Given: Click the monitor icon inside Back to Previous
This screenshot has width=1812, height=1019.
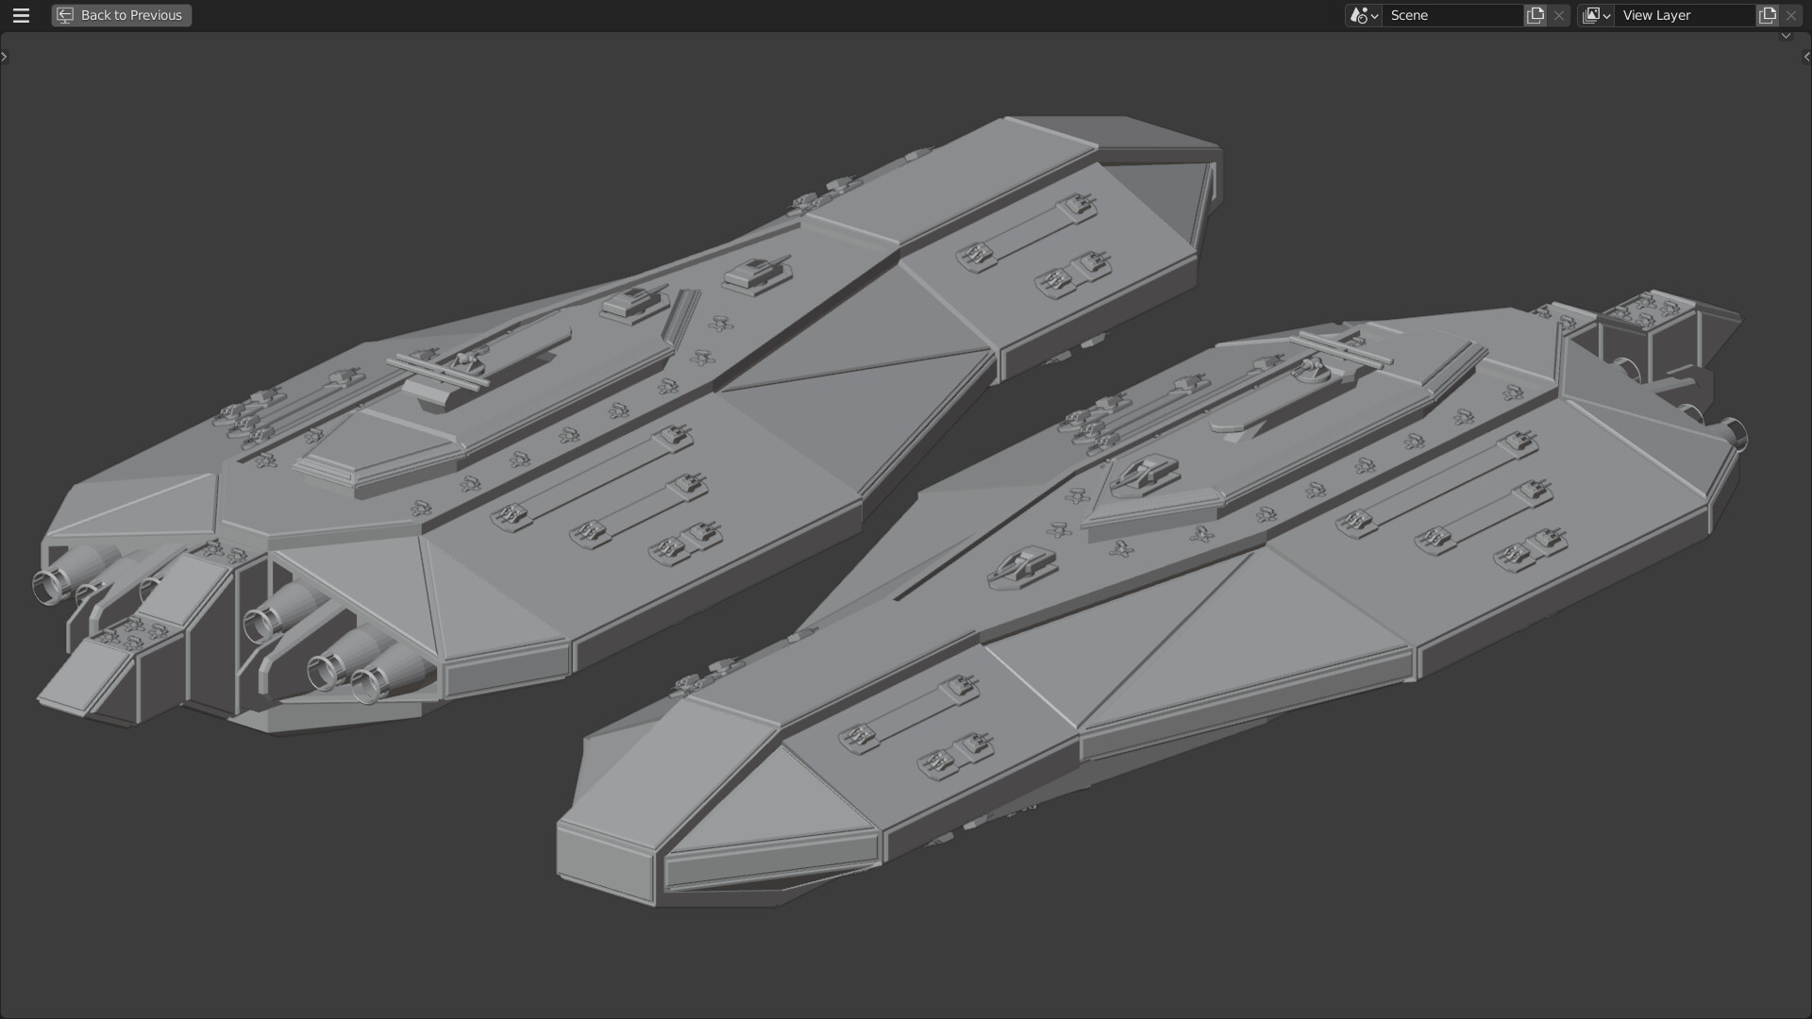Looking at the screenshot, I should tap(64, 15).
